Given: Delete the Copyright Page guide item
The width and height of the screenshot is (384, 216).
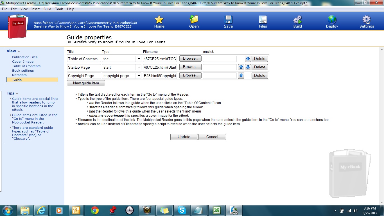Looking at the screenshot, I should click(x=260, y=76).
